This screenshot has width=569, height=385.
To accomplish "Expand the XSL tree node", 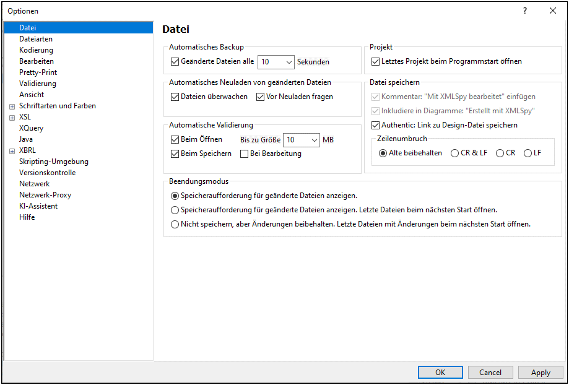I will 12,118.
